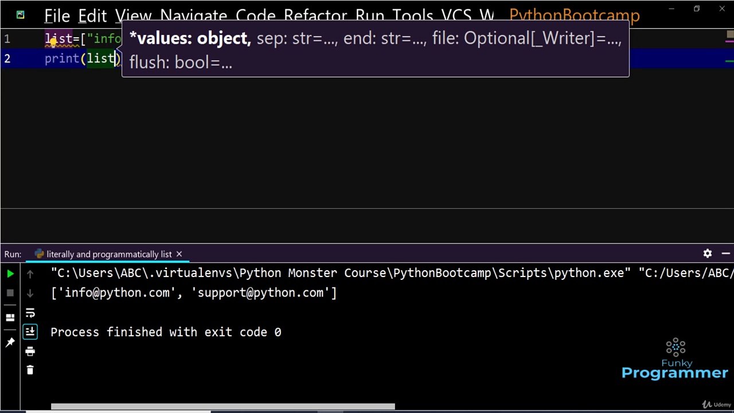The height and width of the screenshot is (413, 734).
Task: Open the Edit menu
Action: point(92,16)
